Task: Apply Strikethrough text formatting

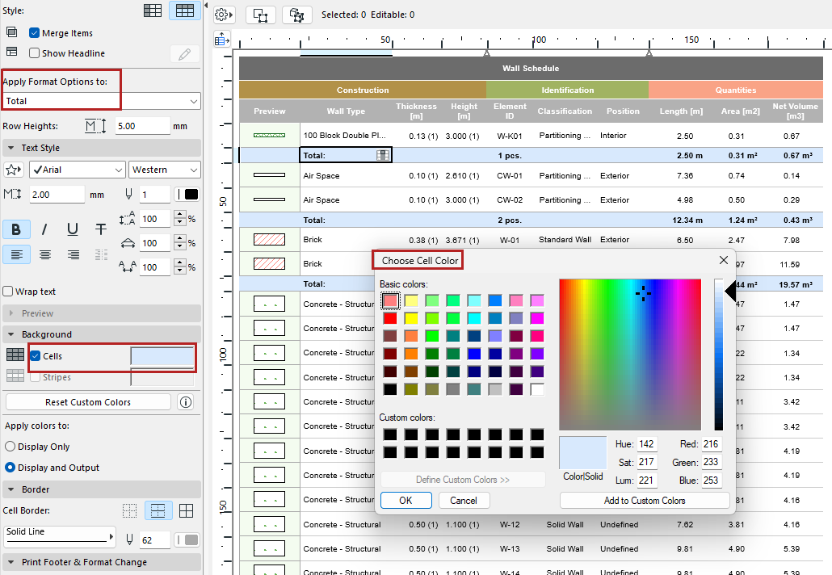Action: pyautogui.click(x=100, y=229)
